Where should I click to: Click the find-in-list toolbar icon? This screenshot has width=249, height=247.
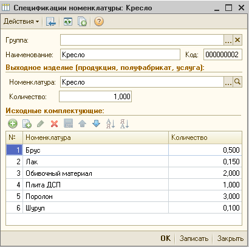point(51,21)
